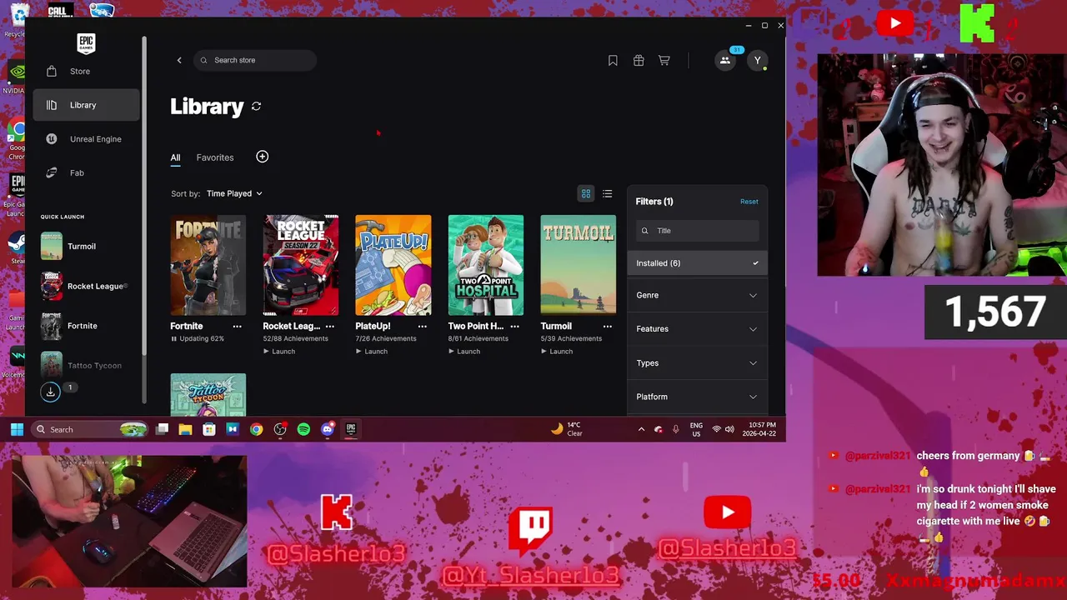Image resolution: width=1067 pixels, height=600 pixels.
Task: Switch to the All tab
Action: [175, 157]
